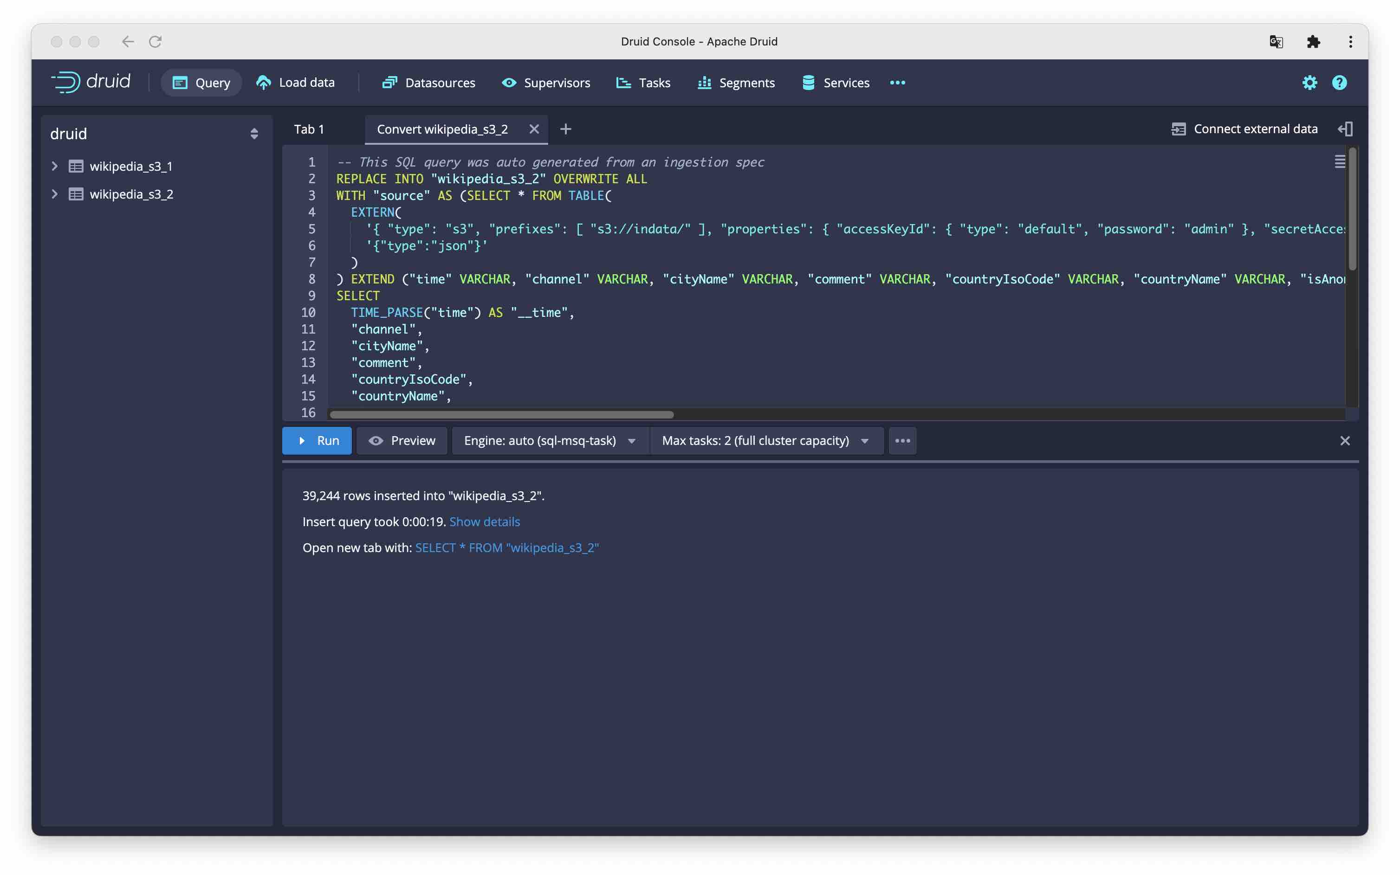1400x875 pixels.
Task: Open the Engine selection dropdown
Action: (x=548, y=440)
